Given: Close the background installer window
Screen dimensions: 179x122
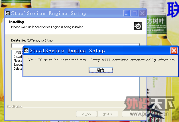Looking at the screenshot, I should coord(142,13).
